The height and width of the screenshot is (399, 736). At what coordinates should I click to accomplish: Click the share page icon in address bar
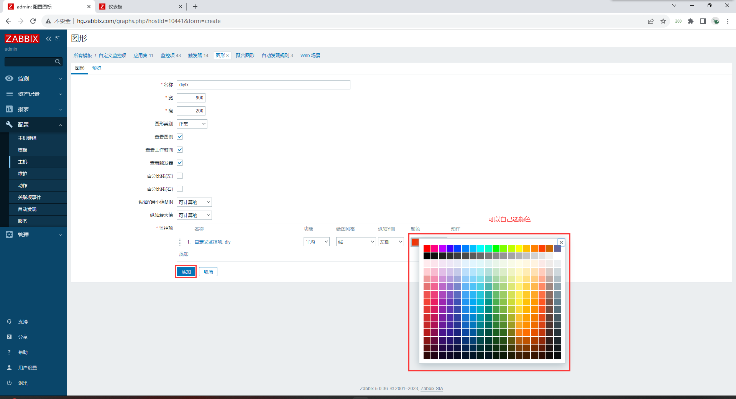point(651,21)
